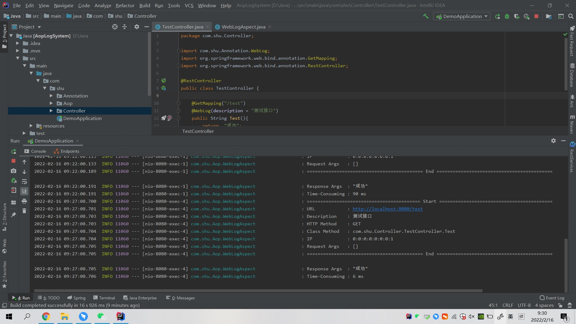Image resolution: width=576 pixels, height=324 pixels.
Task: Collapse all in Project panel
Action: (124, 27)
